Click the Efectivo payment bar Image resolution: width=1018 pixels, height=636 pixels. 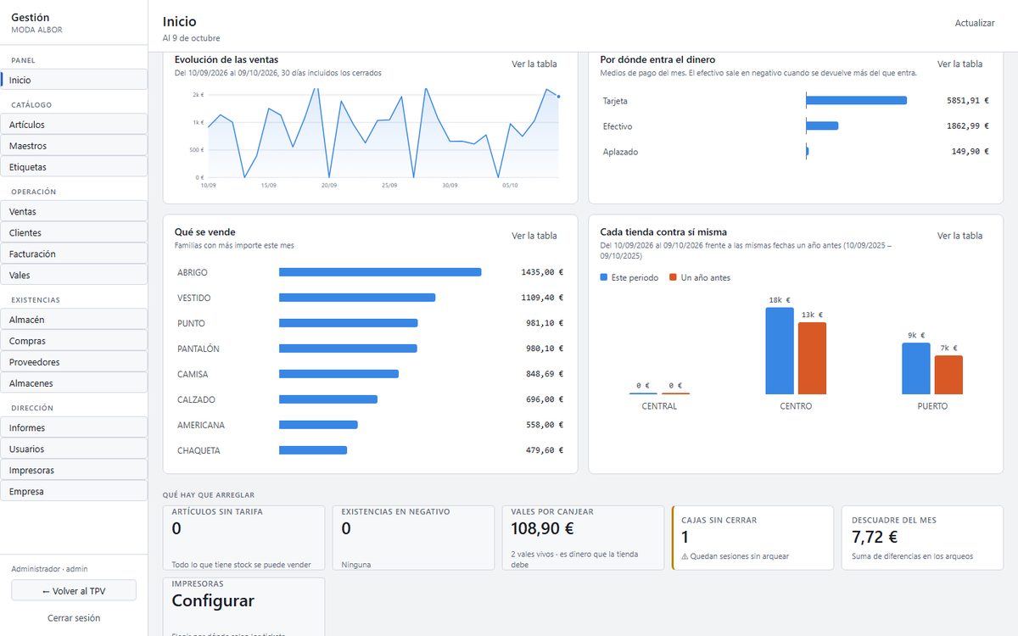(822, 126)
